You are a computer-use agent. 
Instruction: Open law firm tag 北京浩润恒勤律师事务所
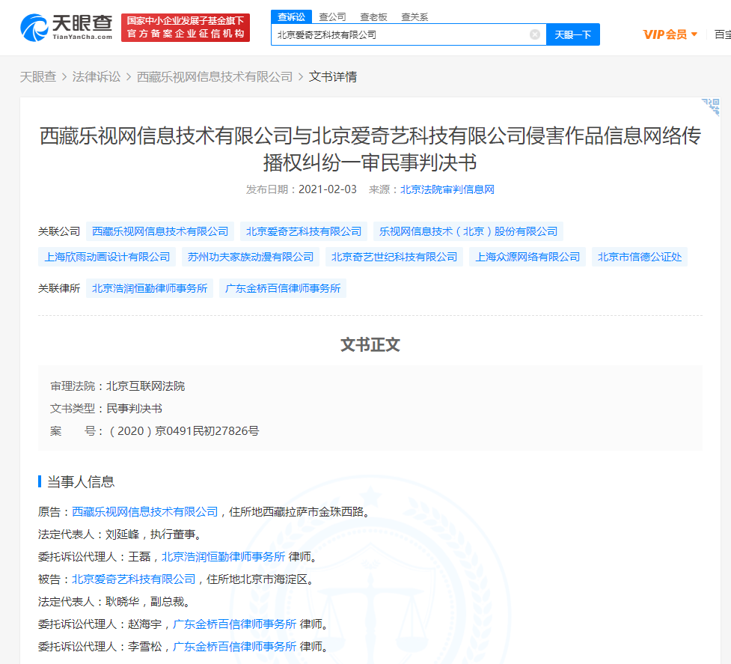[x=150, y=288]
